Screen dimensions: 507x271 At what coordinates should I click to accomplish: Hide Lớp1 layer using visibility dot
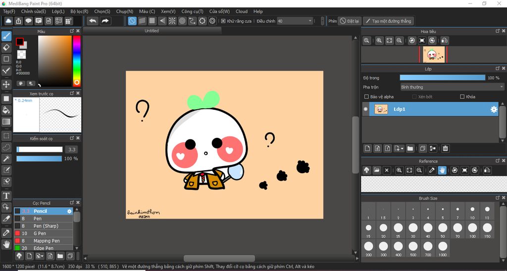[x=366, y=109]
